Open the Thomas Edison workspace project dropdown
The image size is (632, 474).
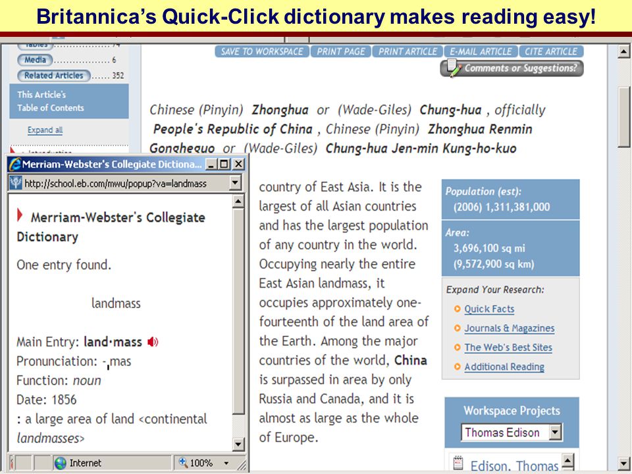(x=555, y=432)
